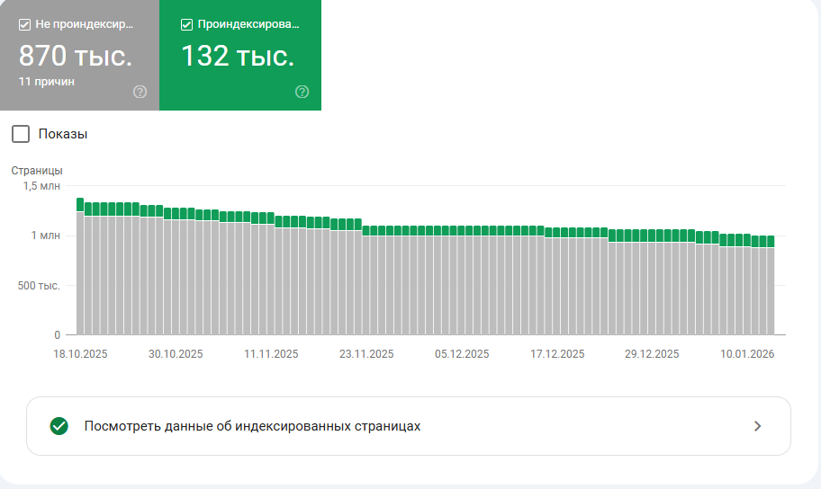Screen dimensions: 821x489
Task: Open help icon in the green indexed card
Action: point(302,92)
